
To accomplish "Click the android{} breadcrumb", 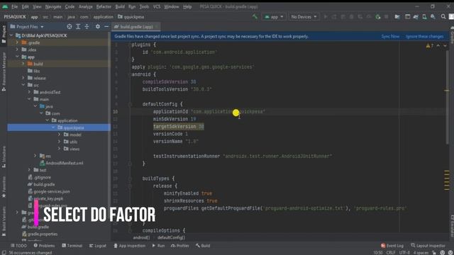I will point(141,238).
